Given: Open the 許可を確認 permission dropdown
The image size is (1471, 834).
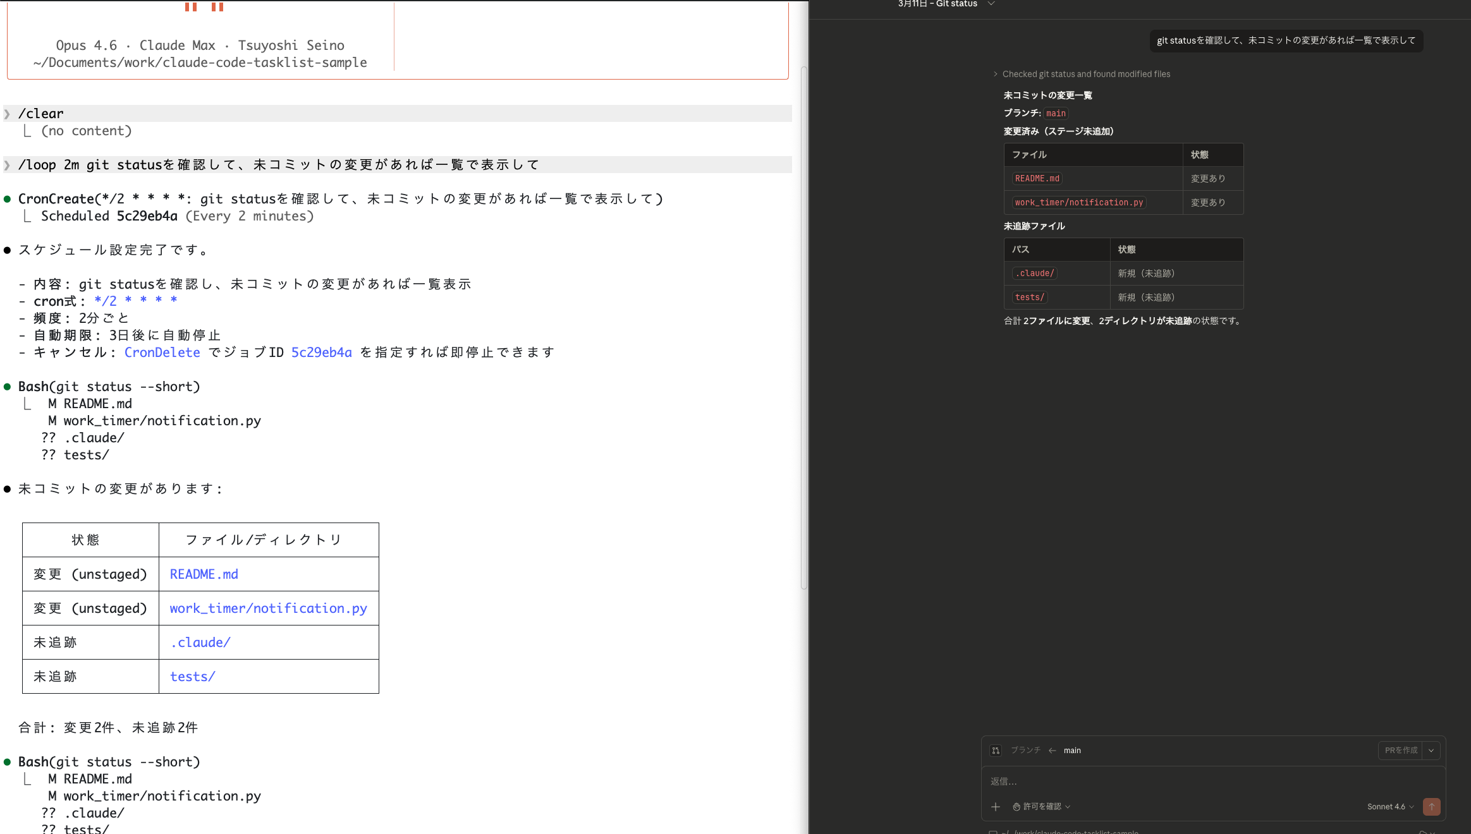Looking at the screenshot, I should point(1042,807).
